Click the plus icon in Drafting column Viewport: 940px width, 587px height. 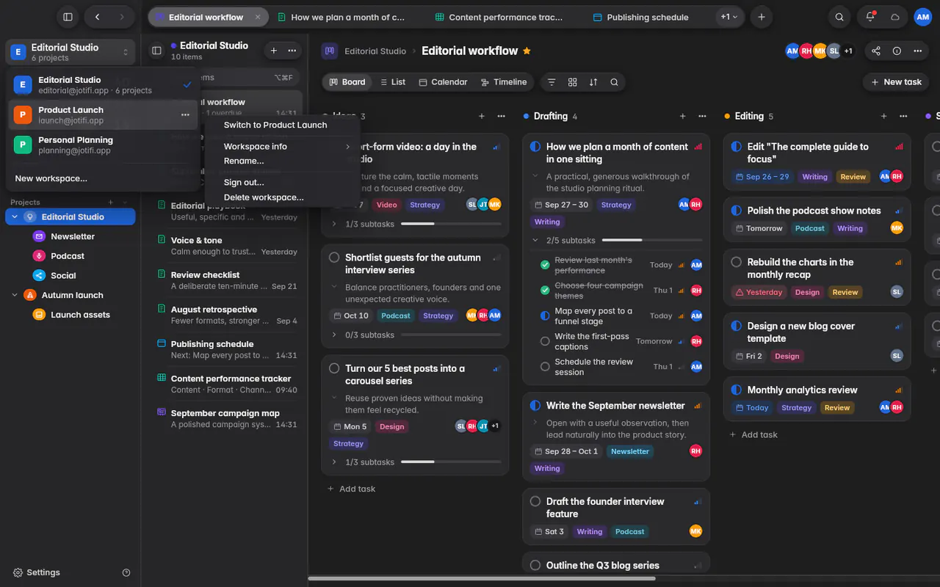click(x=683, y=116)
